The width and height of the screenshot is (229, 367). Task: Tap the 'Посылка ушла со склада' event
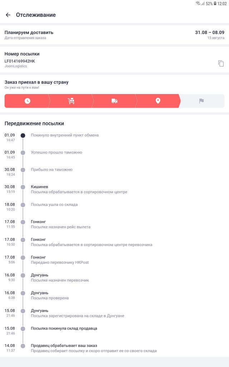(54, 205)
